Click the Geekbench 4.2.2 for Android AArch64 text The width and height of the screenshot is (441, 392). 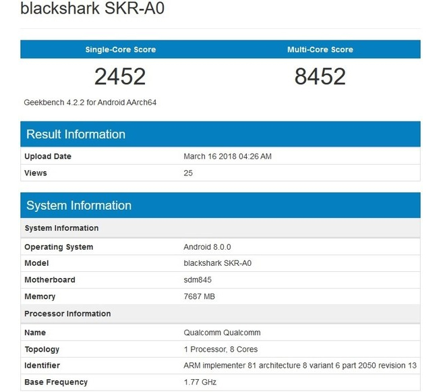[90, 103]
